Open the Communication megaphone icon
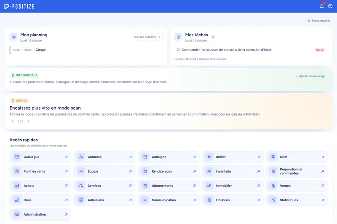This screenshot has height=224, width=337. click(145, 200)
